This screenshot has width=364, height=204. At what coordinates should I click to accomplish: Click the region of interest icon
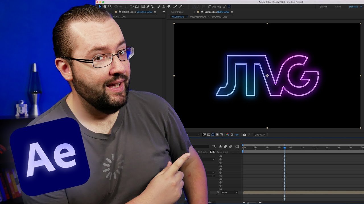tap(217, 135)
